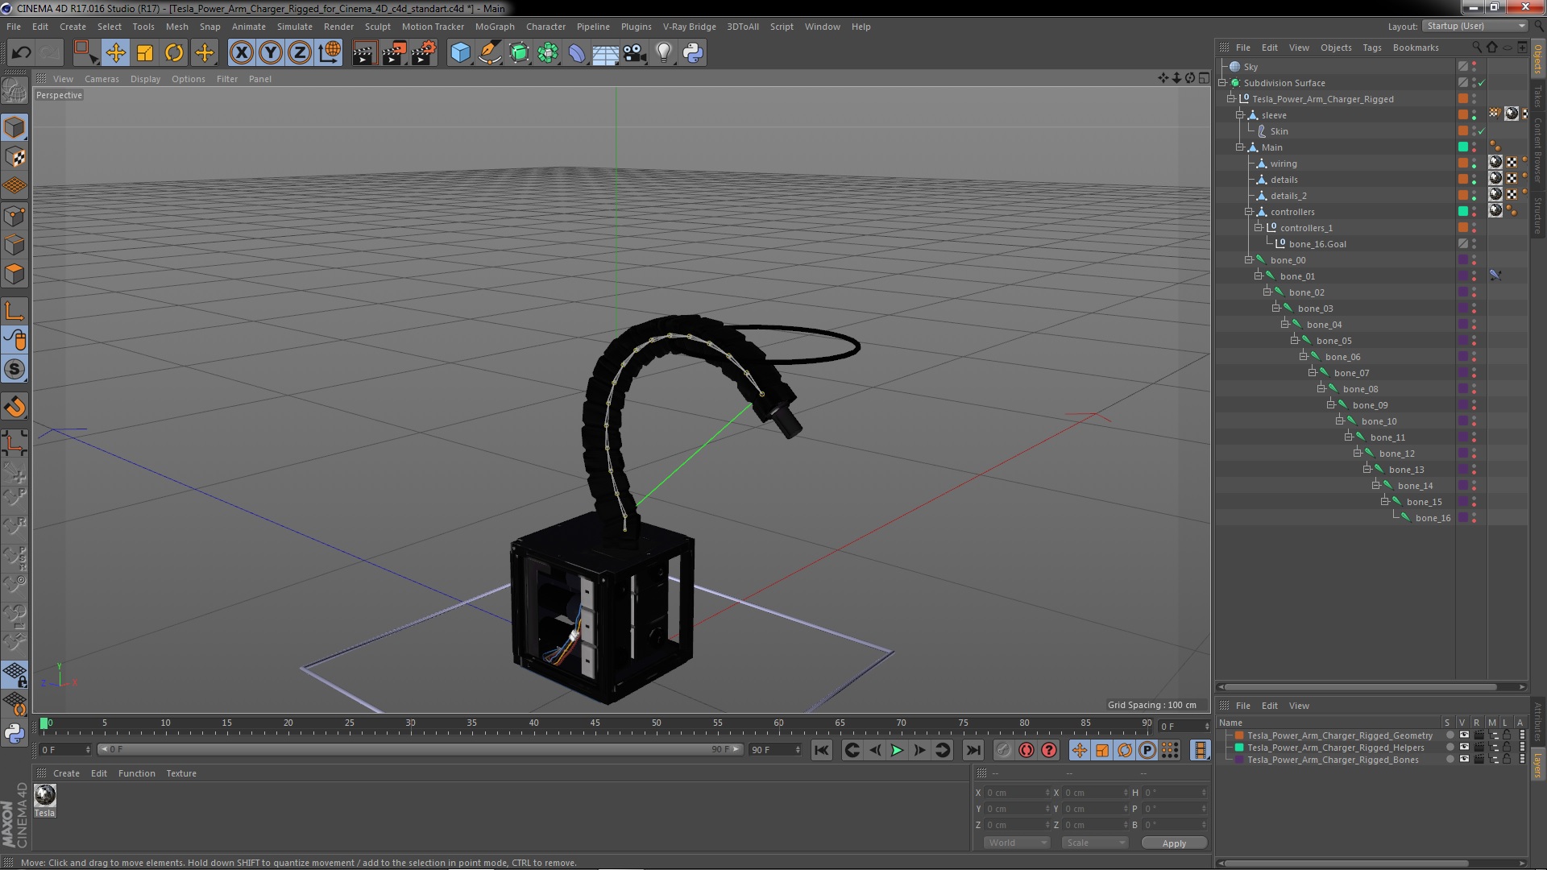This screenshot has height=870, width=1547.
Task: Toggle Parameter keyframe recording P button
Action: point(1147,750)
